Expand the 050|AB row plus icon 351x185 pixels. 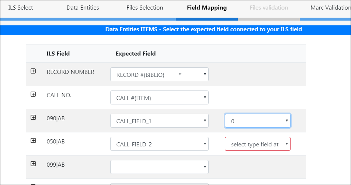coord(33,140)
